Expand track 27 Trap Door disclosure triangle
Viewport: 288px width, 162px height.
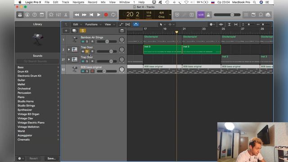(x=69, y=59)
